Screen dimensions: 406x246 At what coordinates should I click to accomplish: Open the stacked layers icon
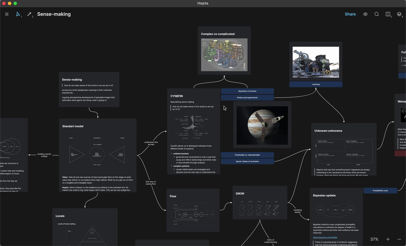[x=399, y=14]
